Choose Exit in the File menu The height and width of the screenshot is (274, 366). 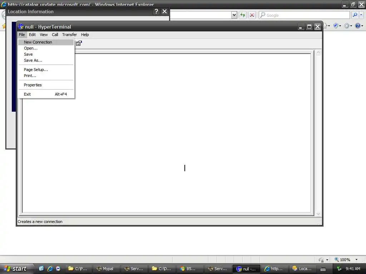click(x=46, y=94)
